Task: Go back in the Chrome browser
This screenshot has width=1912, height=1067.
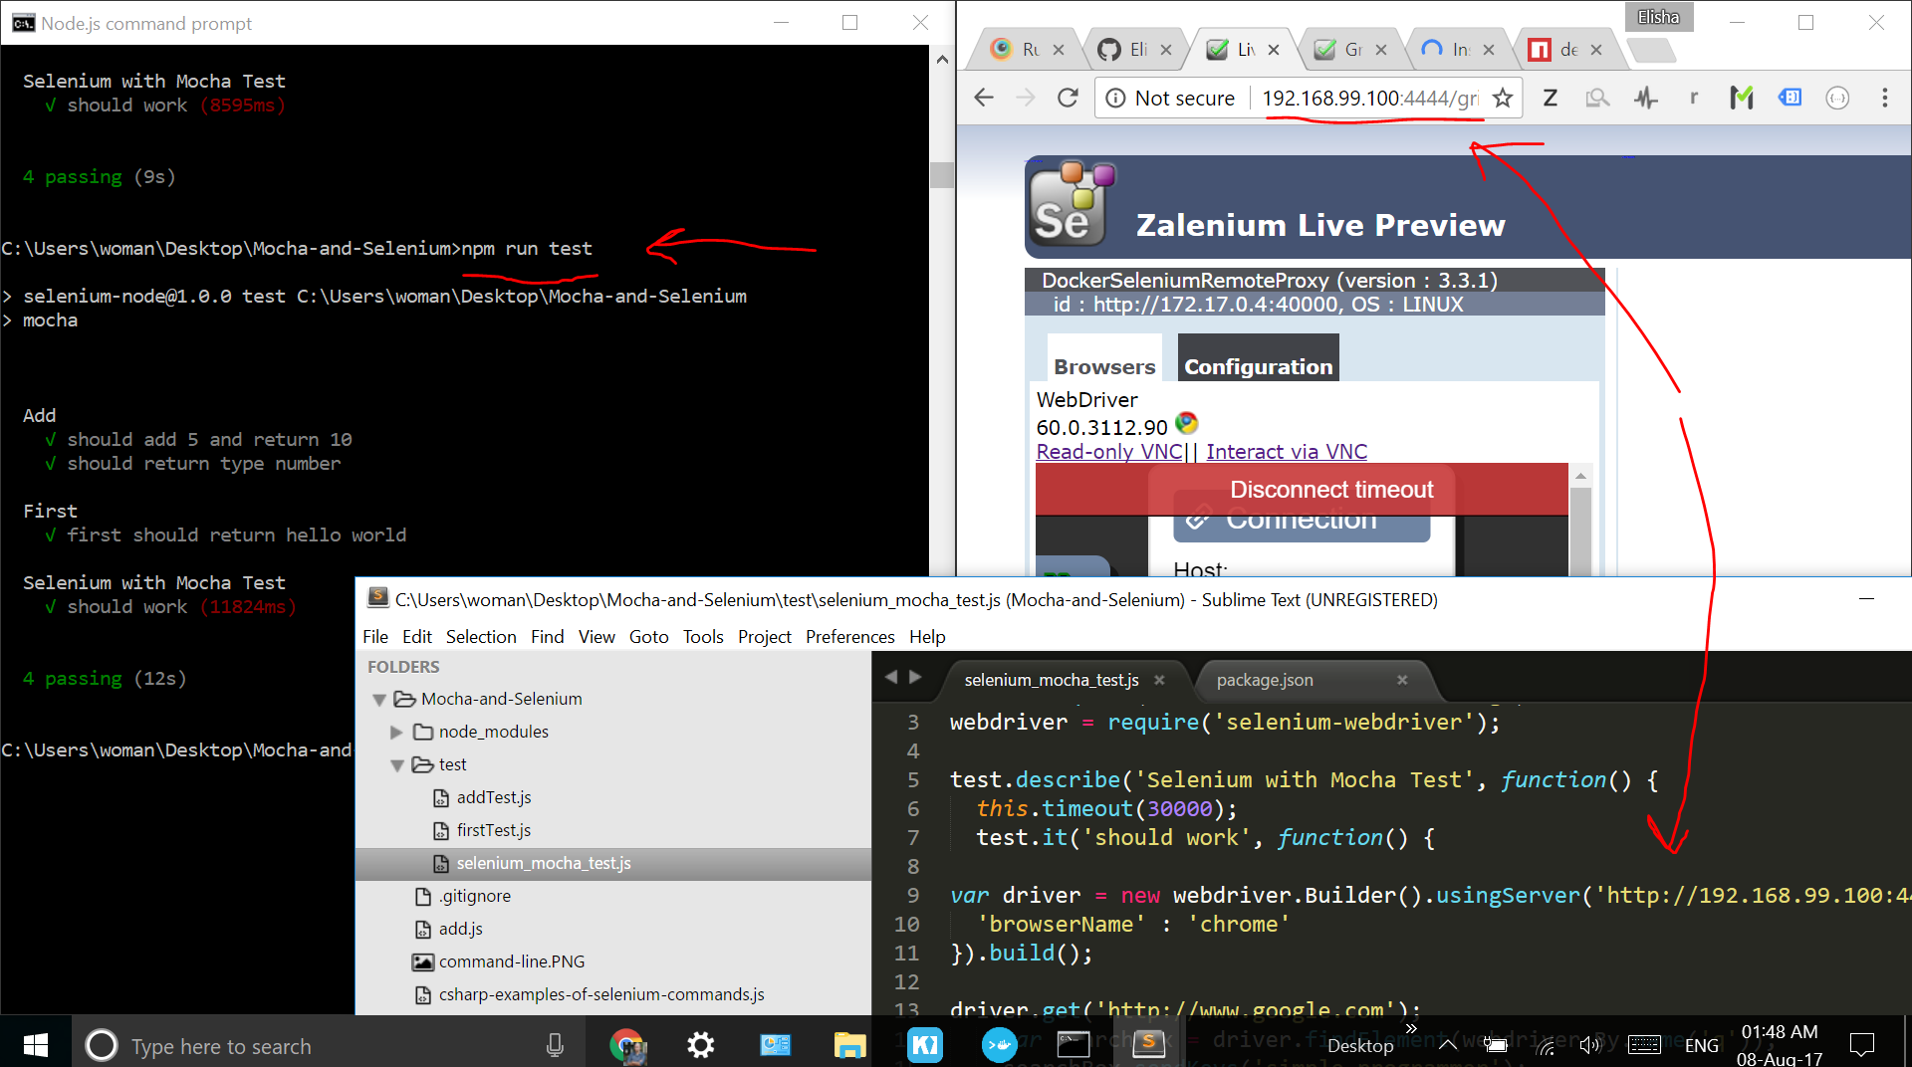Action: [x=984, y=98]
